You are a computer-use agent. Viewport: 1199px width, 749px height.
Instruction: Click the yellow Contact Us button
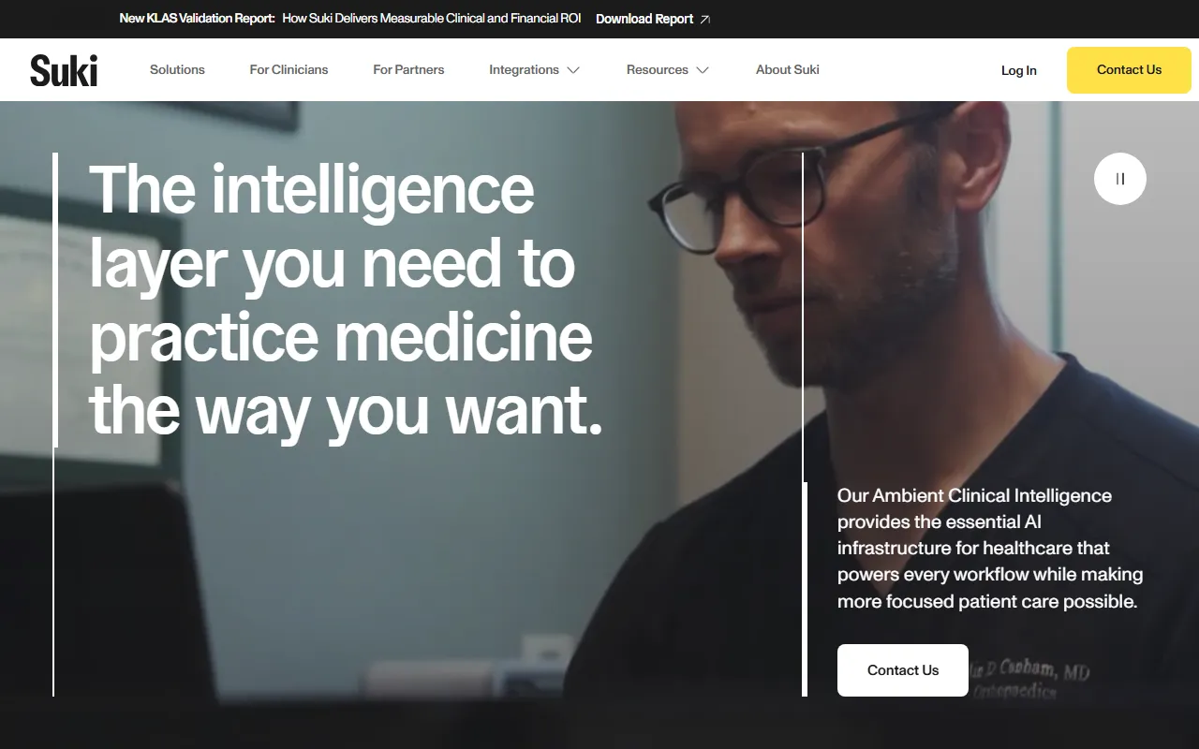(x=1129, y=70)
